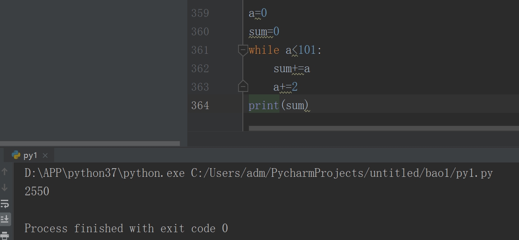Click the code line 'a=0'
The image size is (519, 240).
pos(258,13)
